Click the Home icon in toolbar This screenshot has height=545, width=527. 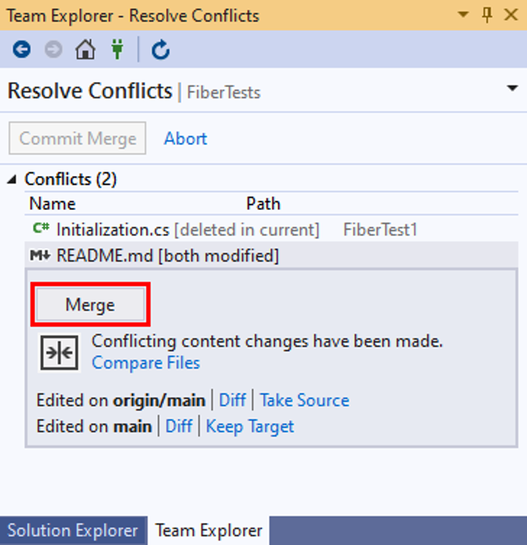point(85,50)
